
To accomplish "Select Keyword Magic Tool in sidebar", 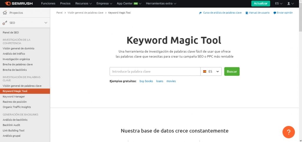I will [x=25, y=91].
